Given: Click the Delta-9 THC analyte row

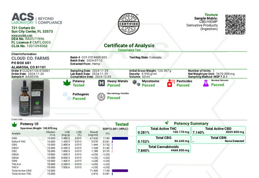Looking at the screenshot, I should click(x=70, y=142).
